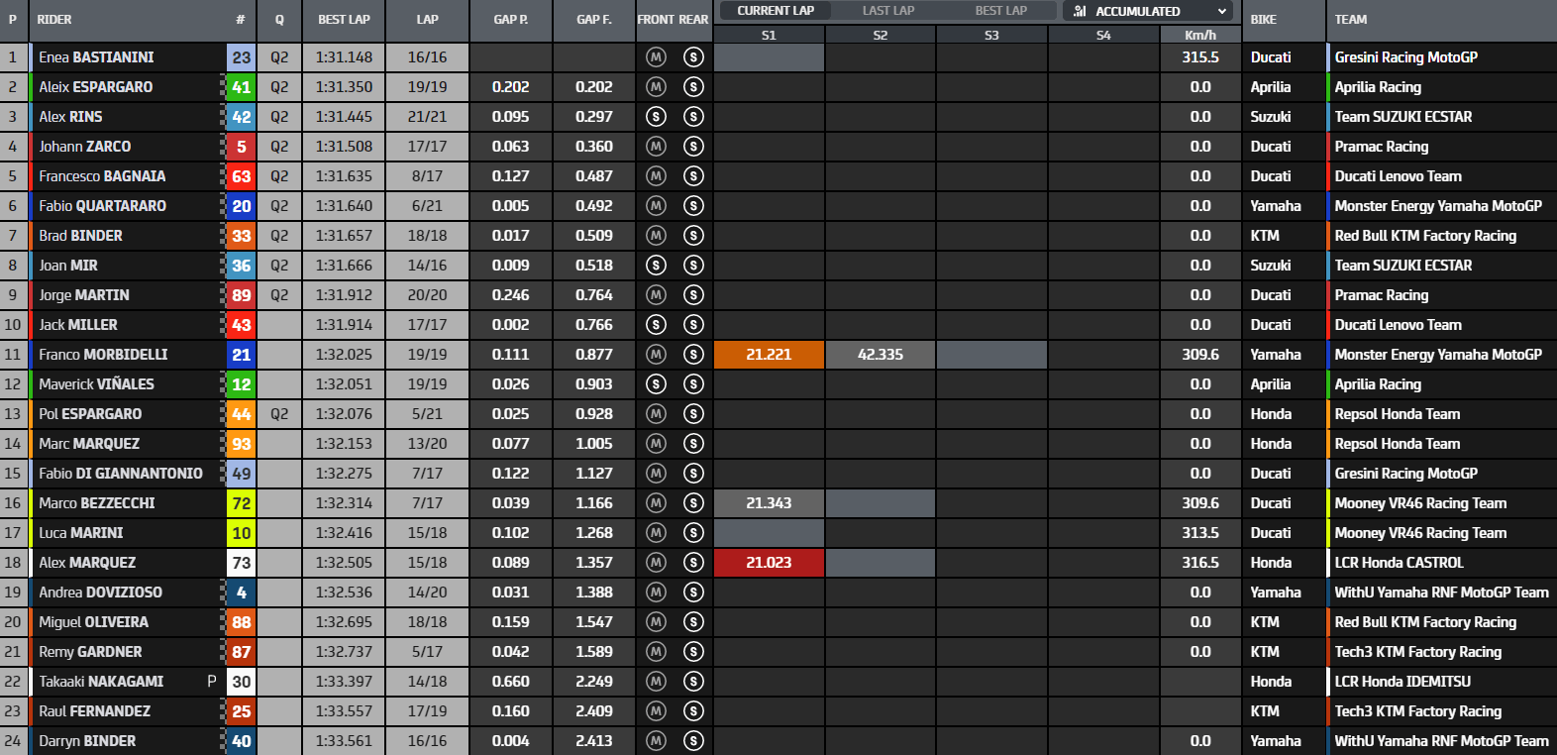Click Viñales' front tyre S icon
The height and width of the screenshot is (755, 1557).
656,384
